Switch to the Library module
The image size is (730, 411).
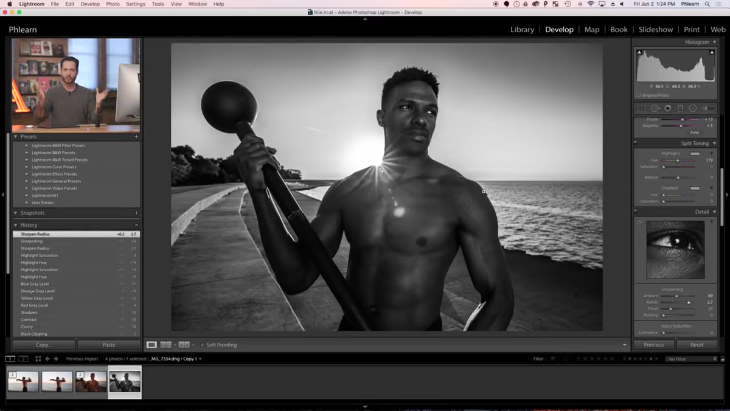(x=522, y=29)
